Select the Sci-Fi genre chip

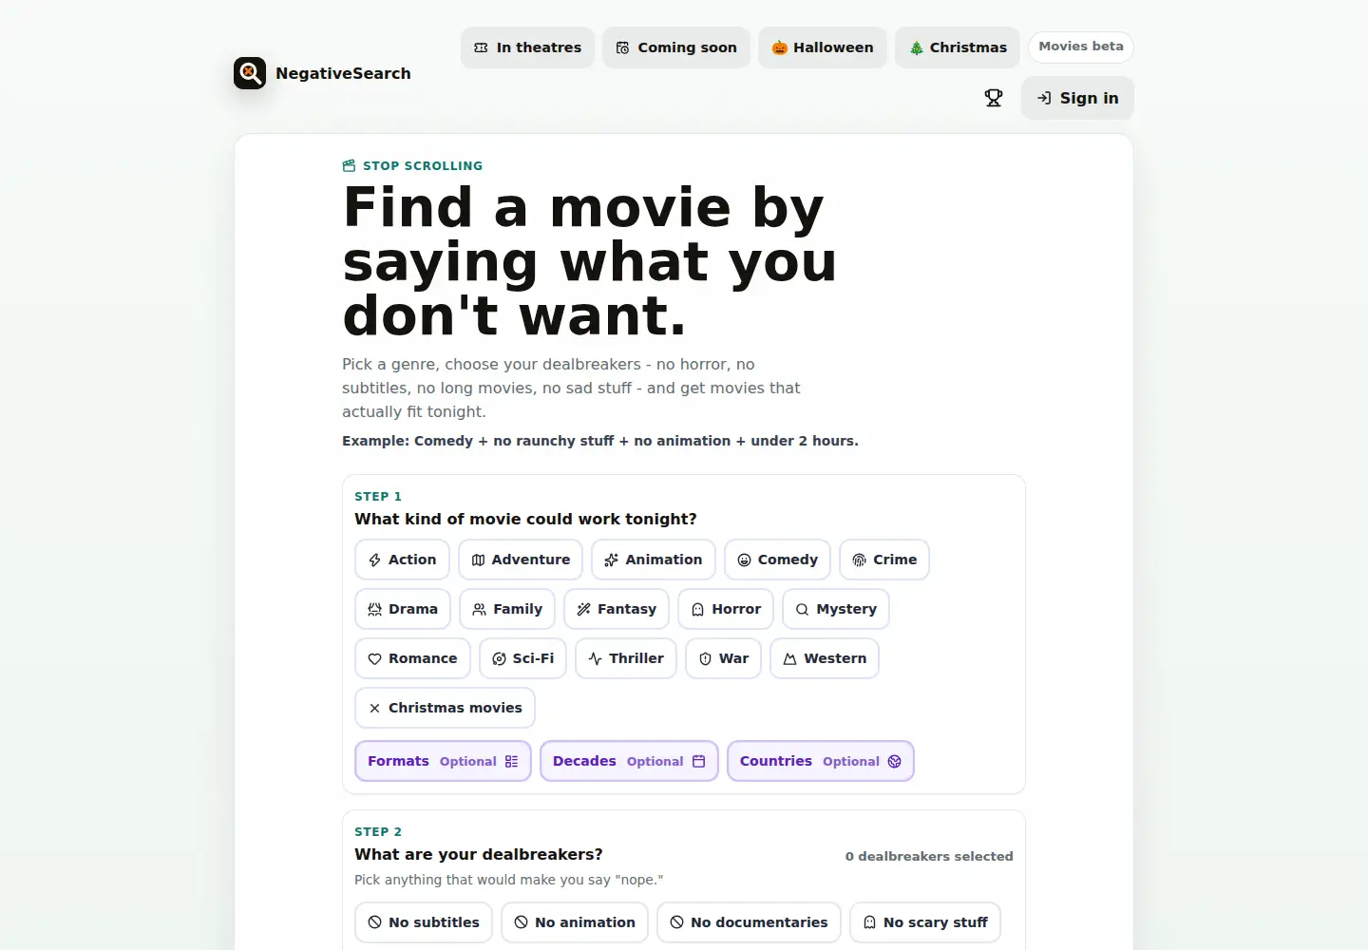tap(522, 658)
